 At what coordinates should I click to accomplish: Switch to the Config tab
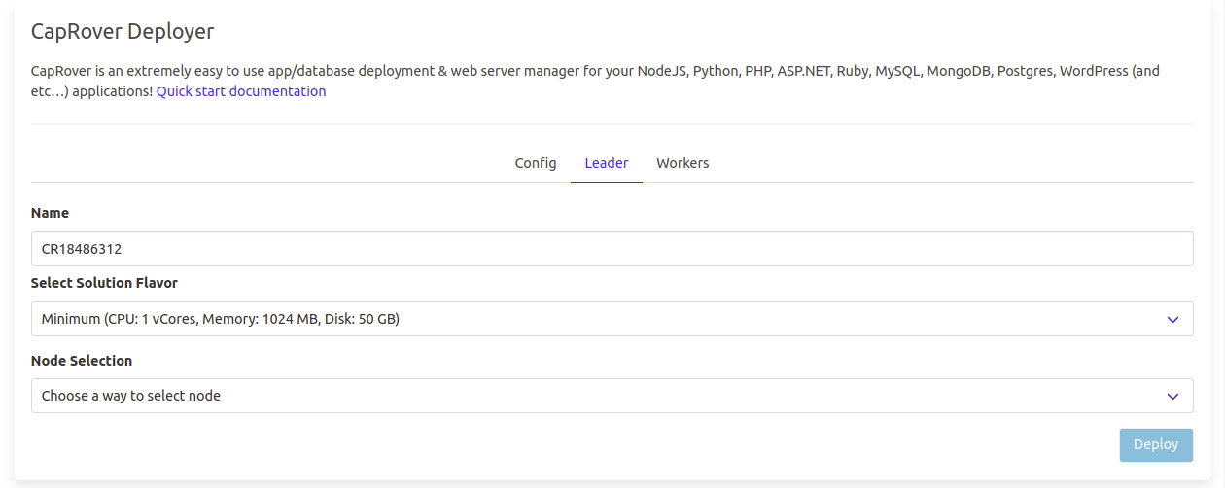pos(535,163)
